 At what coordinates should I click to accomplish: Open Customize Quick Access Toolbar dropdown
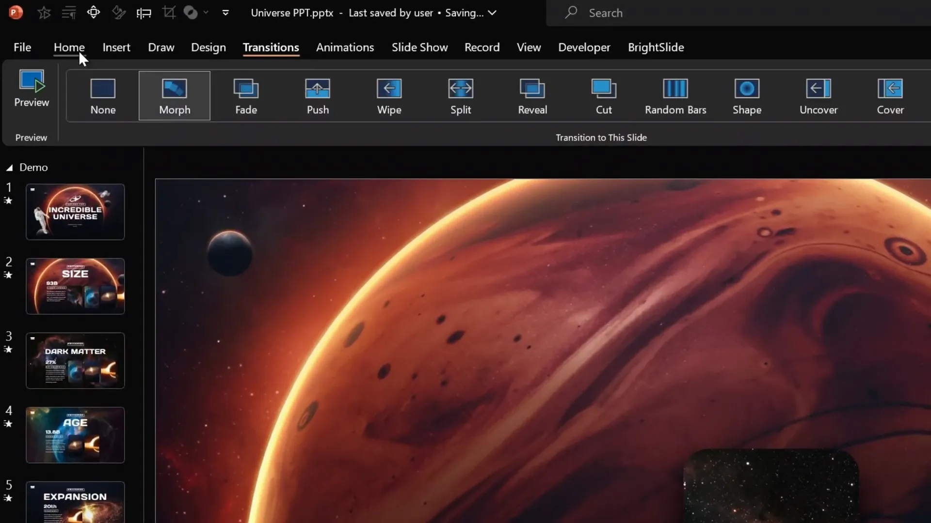pos(225,13)
